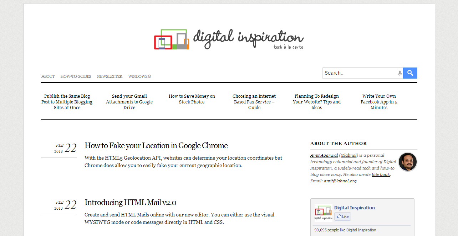Click the amit@labnol.org email link
458x236 pixels.
[340, 181]
